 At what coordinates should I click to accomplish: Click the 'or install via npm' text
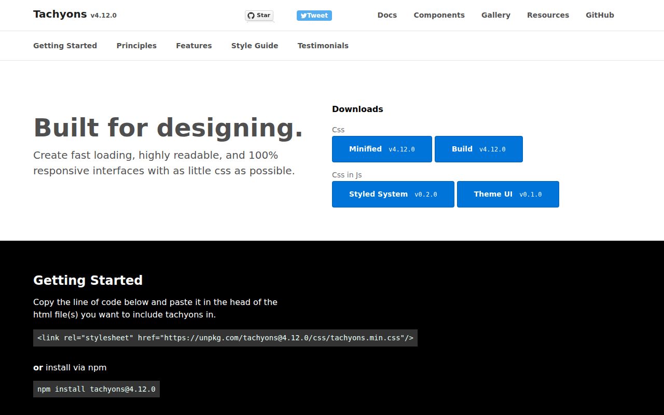pyautogui.click(x=70, y=367)
